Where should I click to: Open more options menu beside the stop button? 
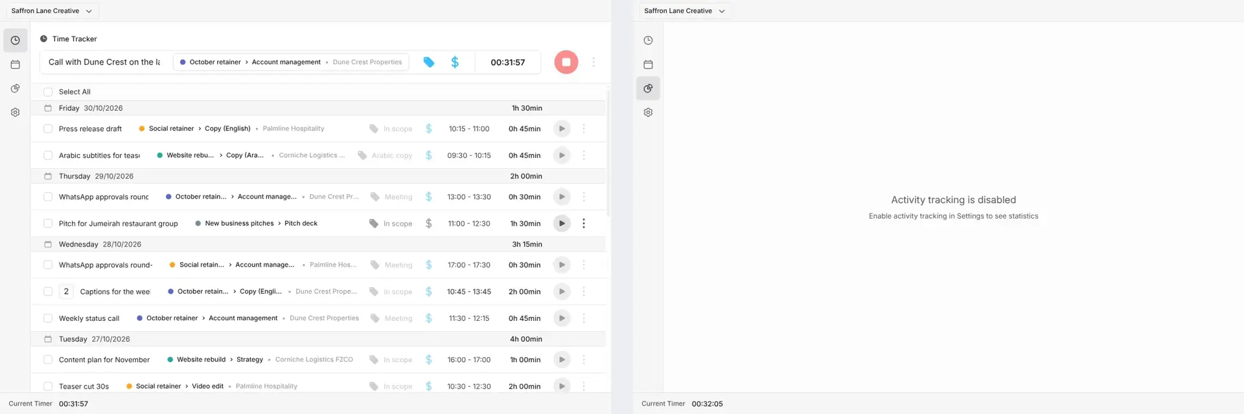[x=593, y=62]
